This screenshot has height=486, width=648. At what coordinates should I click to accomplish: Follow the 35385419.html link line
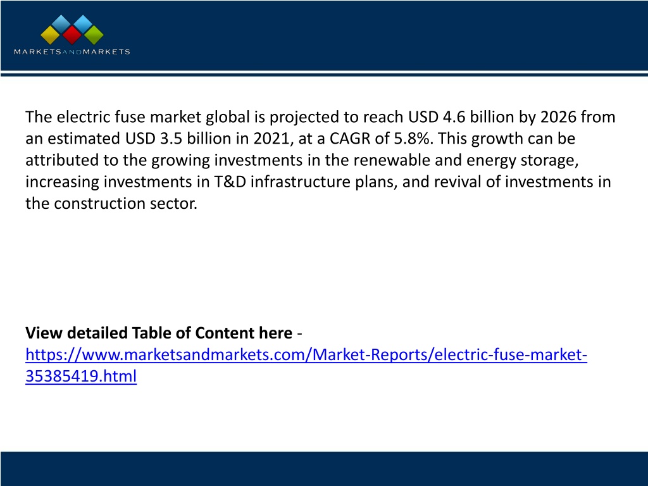click(81, 376)
